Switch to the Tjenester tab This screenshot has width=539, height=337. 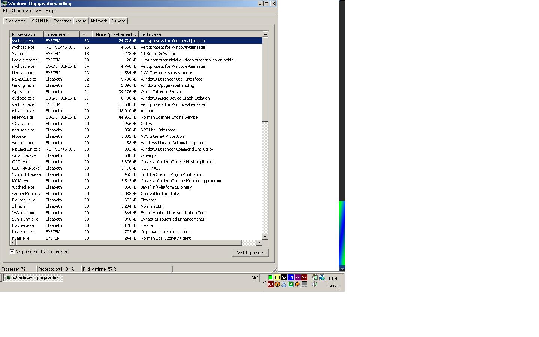pyautogui.click(x=62, y=21)
